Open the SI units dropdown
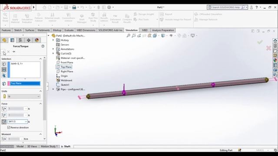The image size is (278, 156). [x=24, y=96]
